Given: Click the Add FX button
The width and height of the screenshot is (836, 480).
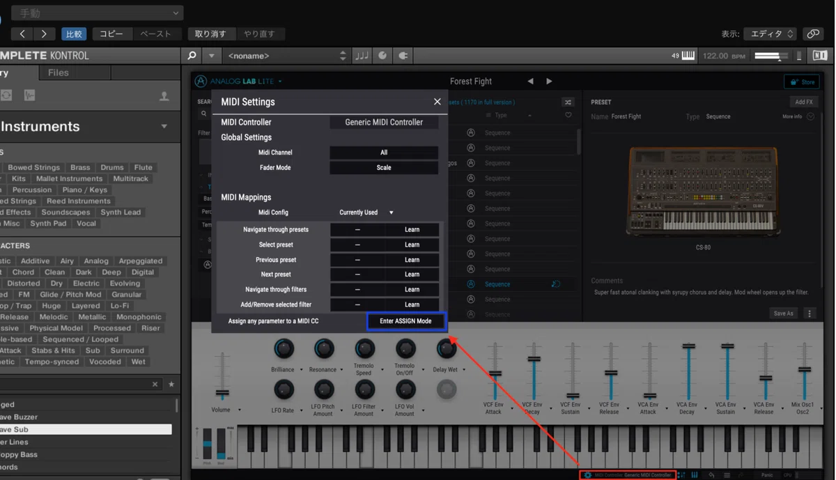Looking at the screenshot, I should pyautogui.click(x=804, y=102).
